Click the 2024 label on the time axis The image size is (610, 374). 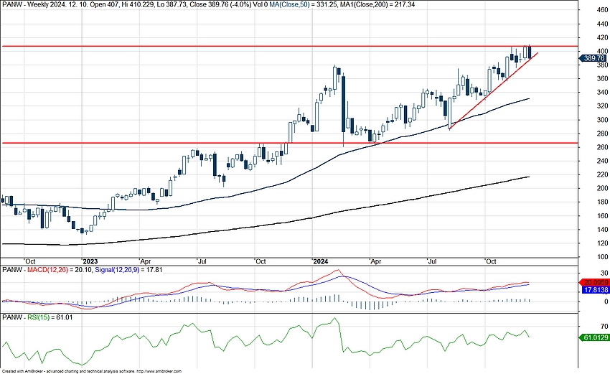pyautogui.click(x=321, y=261)
